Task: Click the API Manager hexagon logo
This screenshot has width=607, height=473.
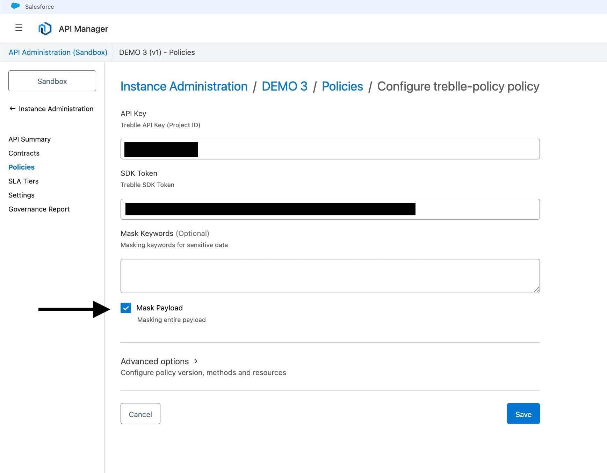Action: click(x=44, y=28)
